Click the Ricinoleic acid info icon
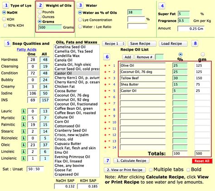 pyautogui.click(x=24, y=138)
